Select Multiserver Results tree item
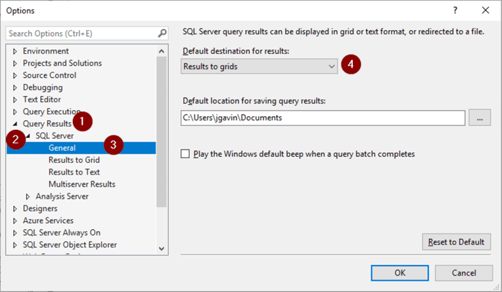The height and width of the screenshot is (292, 502). pos(81,184)
